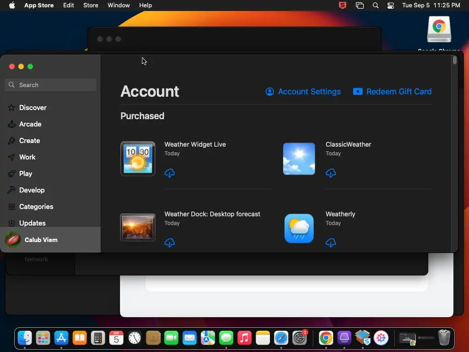Click the Stage Manager menu bar icon
Viewport: 469px width, 352px height.
360,5
